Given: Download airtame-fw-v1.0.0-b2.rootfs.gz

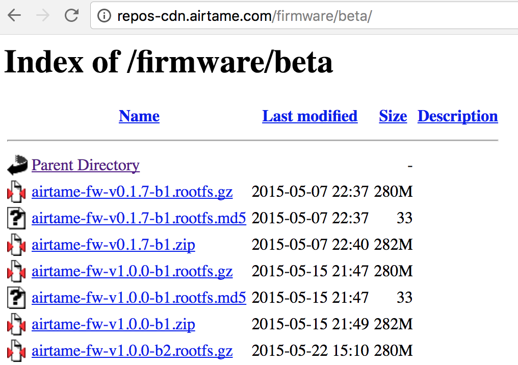Looking at the screenshot, I should click(x=132, y=351).
